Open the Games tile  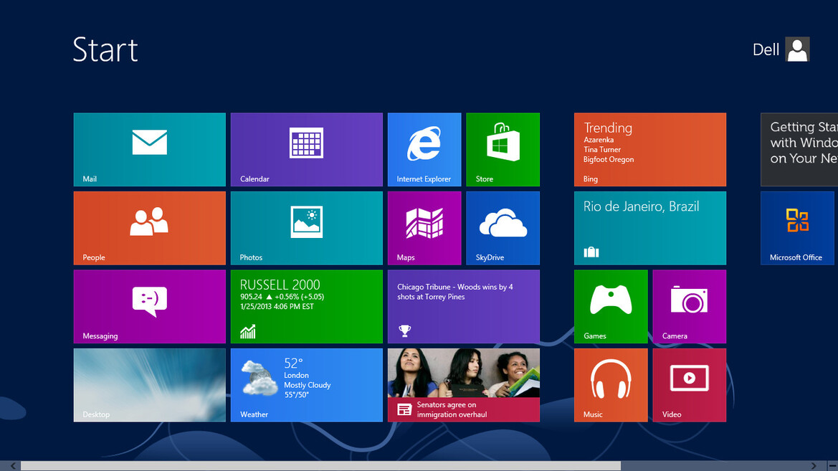pos(611,306)
